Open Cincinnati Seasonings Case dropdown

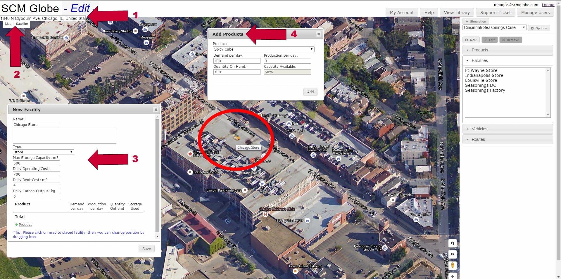click(494, 27)
